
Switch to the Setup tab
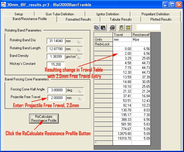tap(19, 14)
